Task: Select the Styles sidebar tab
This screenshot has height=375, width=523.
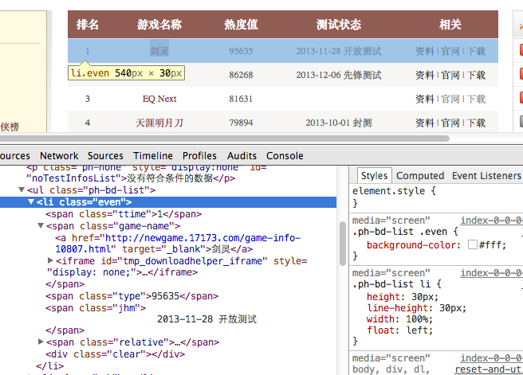Action: pyautogui.click(x=374, y=175)
